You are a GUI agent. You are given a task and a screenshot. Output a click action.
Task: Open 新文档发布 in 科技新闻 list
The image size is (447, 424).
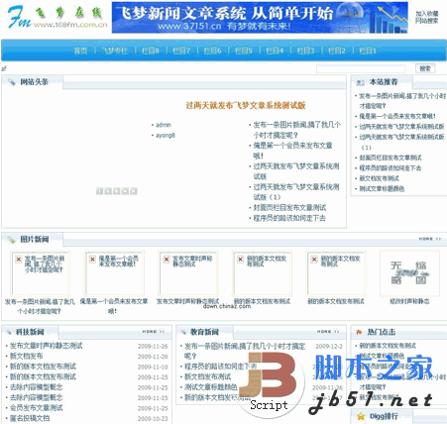click(x=26, y=356)
